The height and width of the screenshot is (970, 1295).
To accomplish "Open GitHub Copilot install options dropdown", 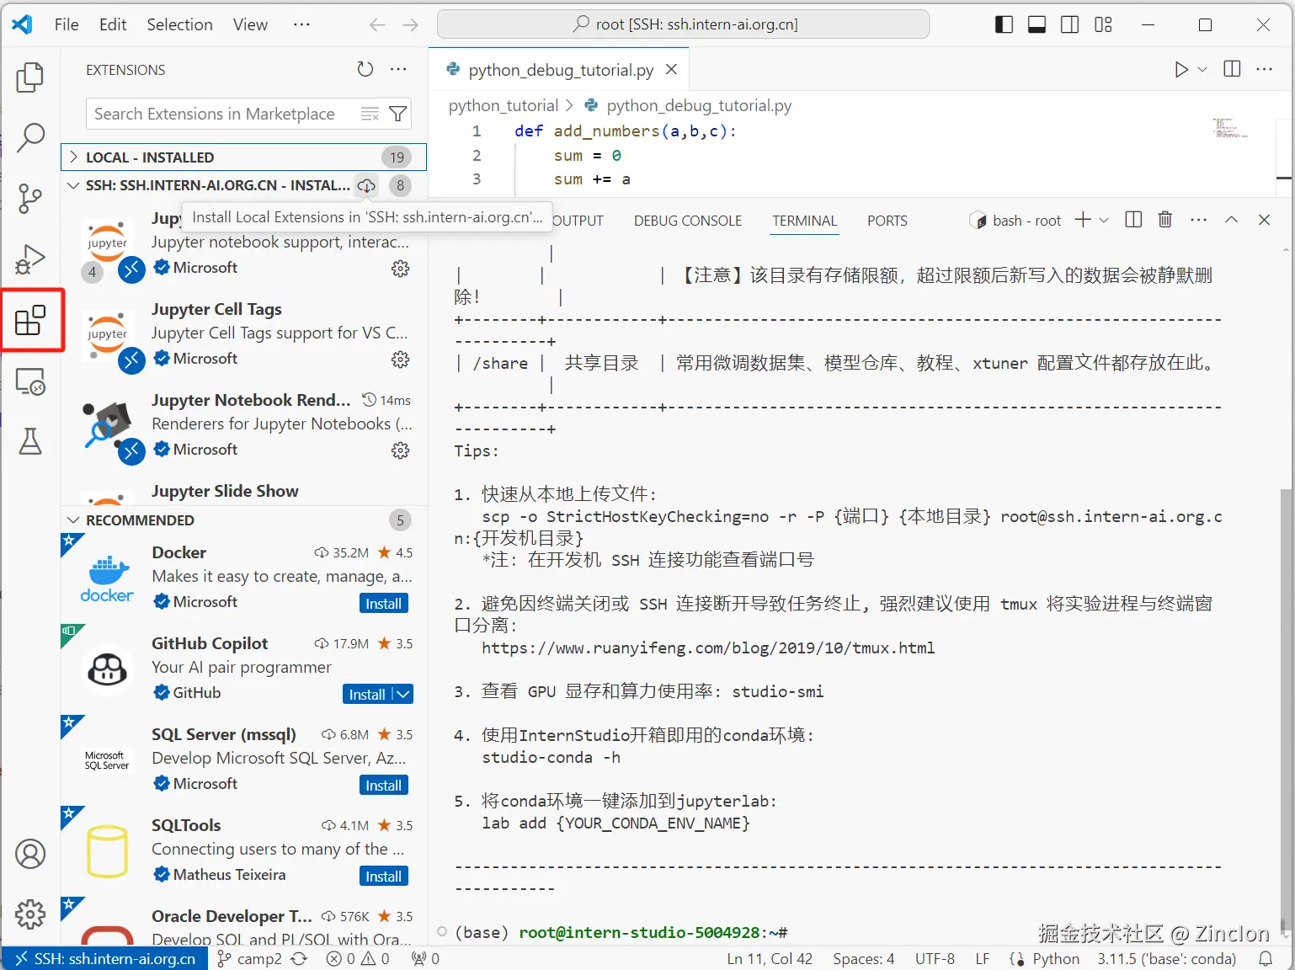I will tap(402, 694).
